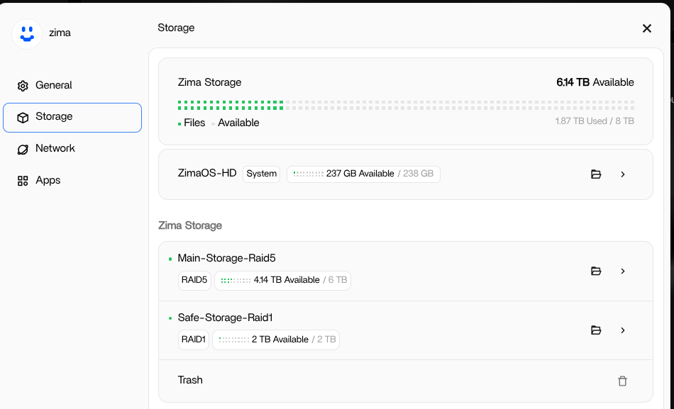Viewport: 674px width, 409px height.
Task: Open folder icon for Main-Storage-Raid5
Action: click(x=596, y=271)
